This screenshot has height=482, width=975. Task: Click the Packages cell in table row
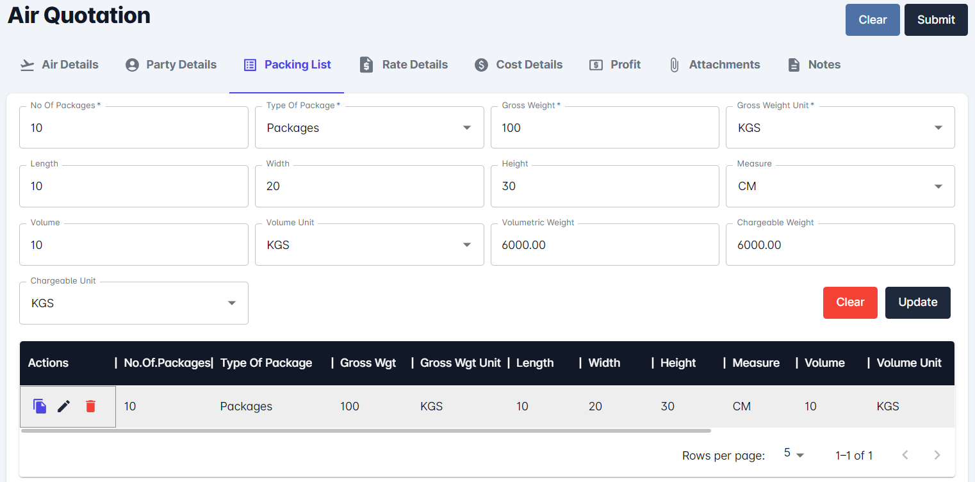246,406
